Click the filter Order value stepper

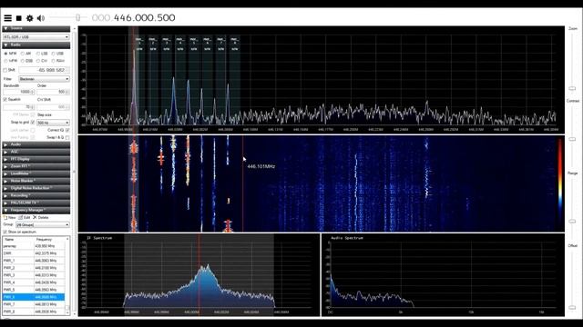53,92
